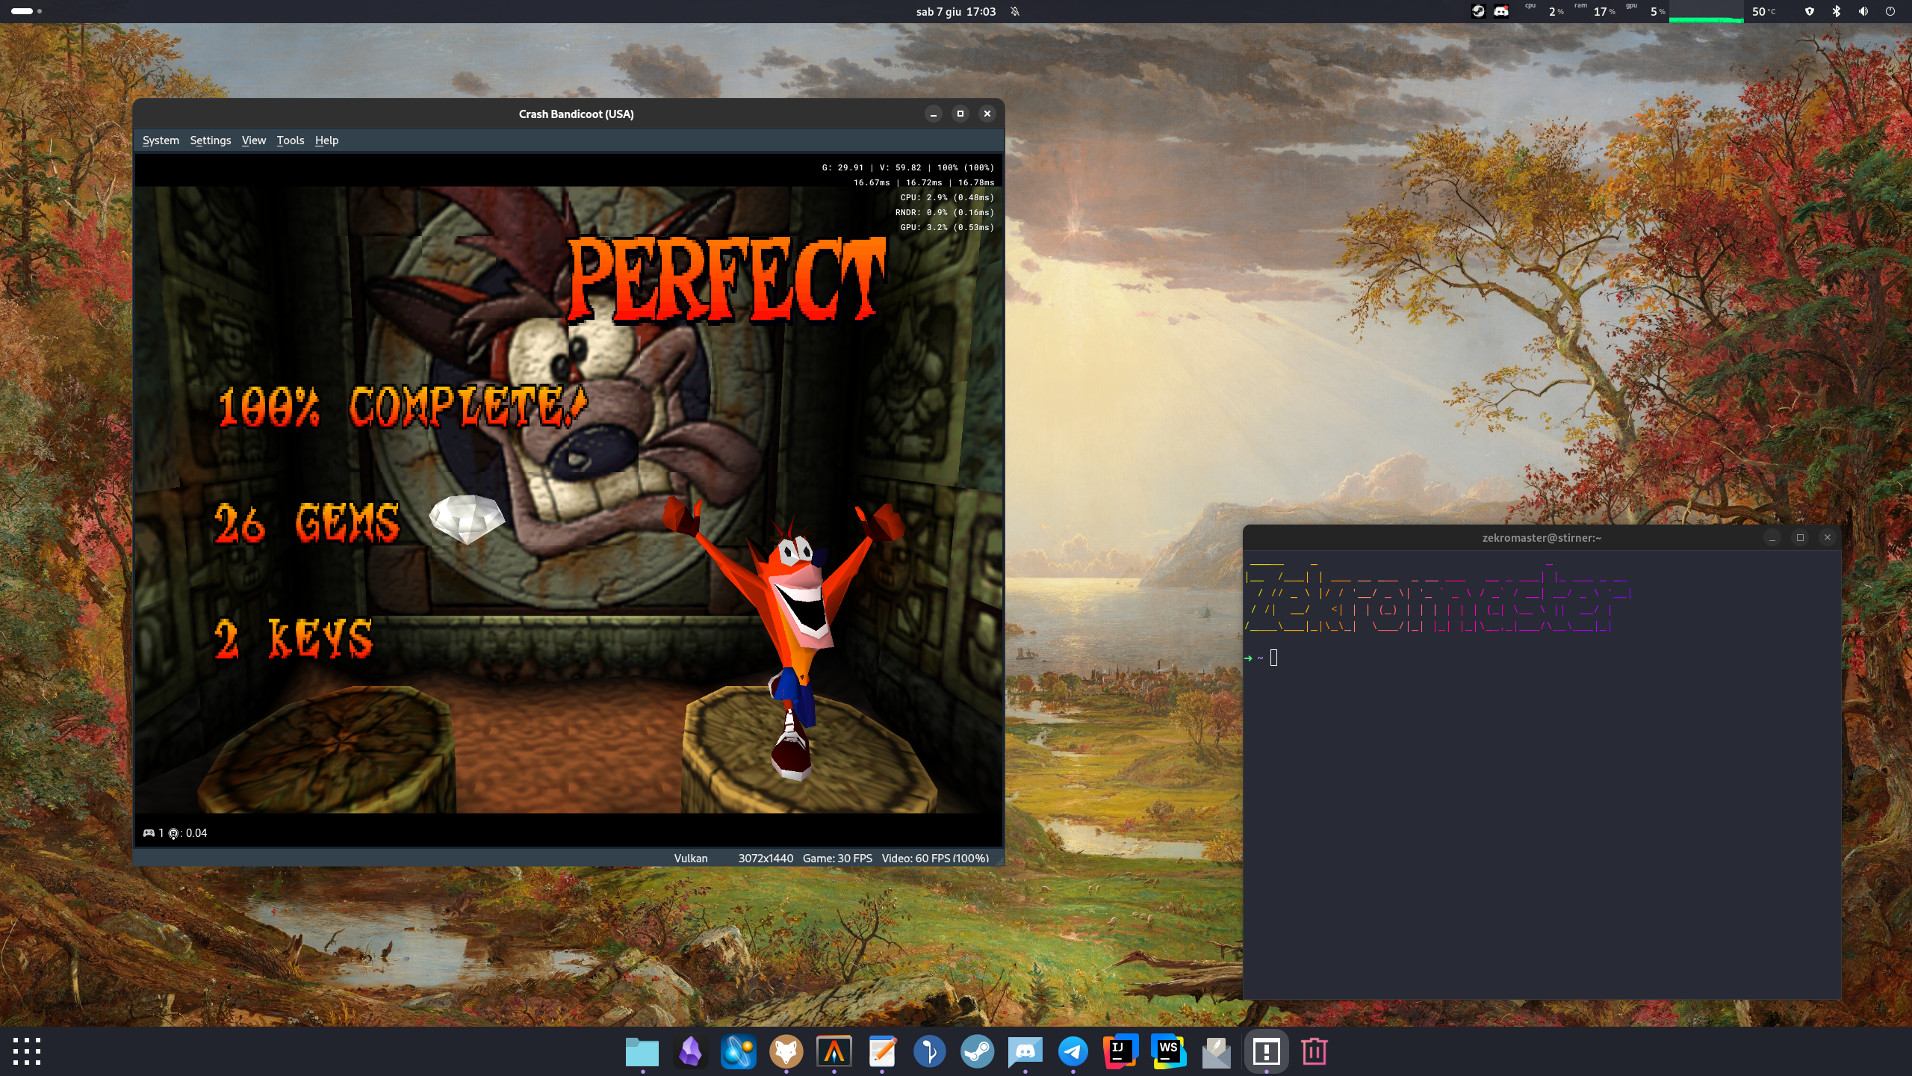The width and height of the screenshot is (1912, 1076).
Task: Open the application grid launcher button
Action: 27,1051
